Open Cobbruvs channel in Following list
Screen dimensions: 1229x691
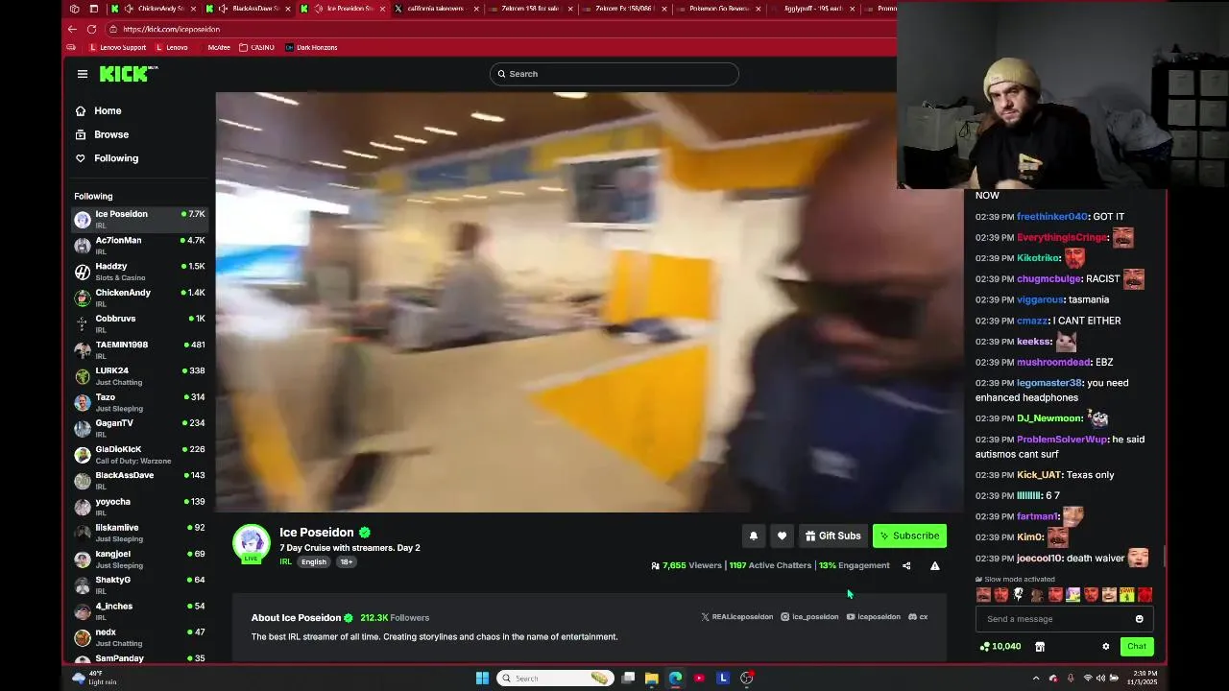pos(140,323)
